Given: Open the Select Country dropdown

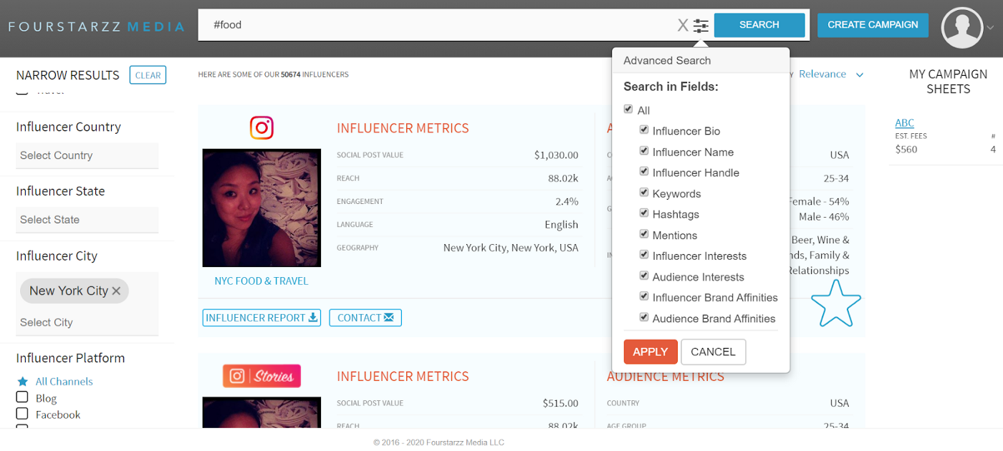Looking at the screenshot, I should click(87, 155).
